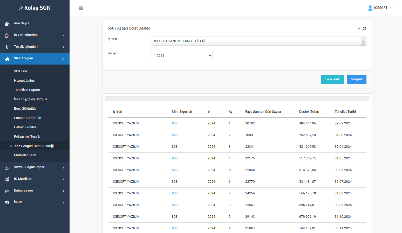Open the Dönem 2024 year dropdown
The height and width of the screenshot is (233, 402).
pos(182,55)
